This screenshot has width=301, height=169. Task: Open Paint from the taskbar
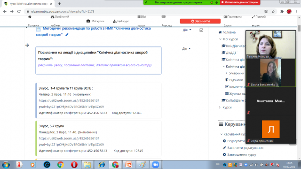point(142,165)
